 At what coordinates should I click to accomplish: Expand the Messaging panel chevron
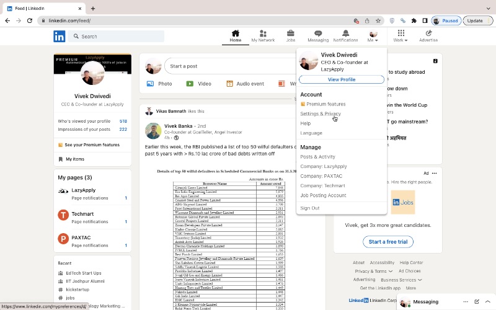click(x=487, y=302)
